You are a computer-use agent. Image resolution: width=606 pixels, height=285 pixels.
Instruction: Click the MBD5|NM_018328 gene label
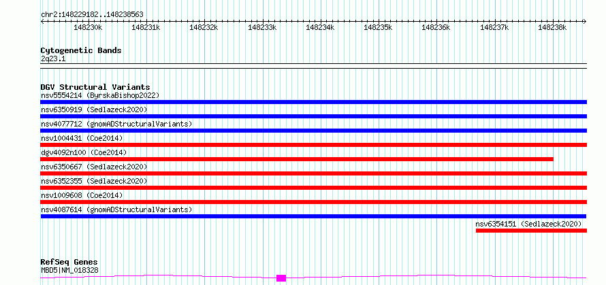coord(69,270)
